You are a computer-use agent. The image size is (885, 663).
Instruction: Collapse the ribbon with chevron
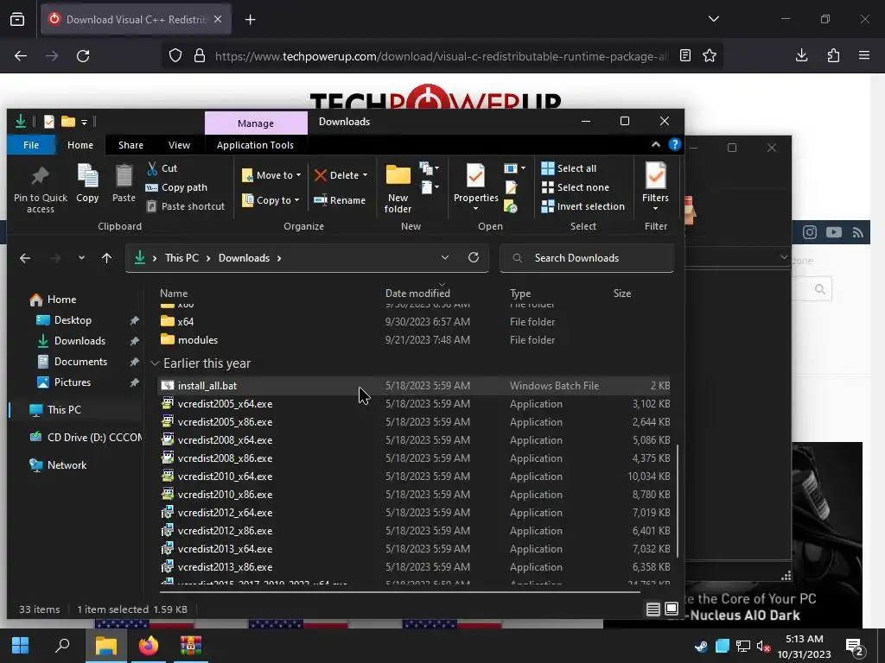[655, 144]
